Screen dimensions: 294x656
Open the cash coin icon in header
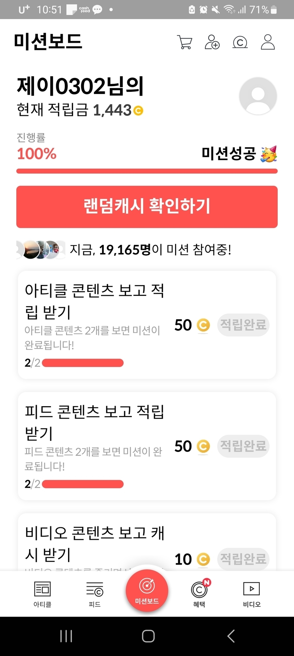click(x=240, y=42)
